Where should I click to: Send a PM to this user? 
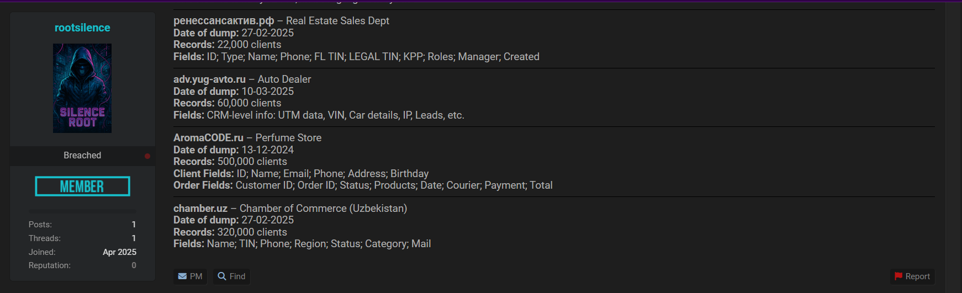coord(190,276)
